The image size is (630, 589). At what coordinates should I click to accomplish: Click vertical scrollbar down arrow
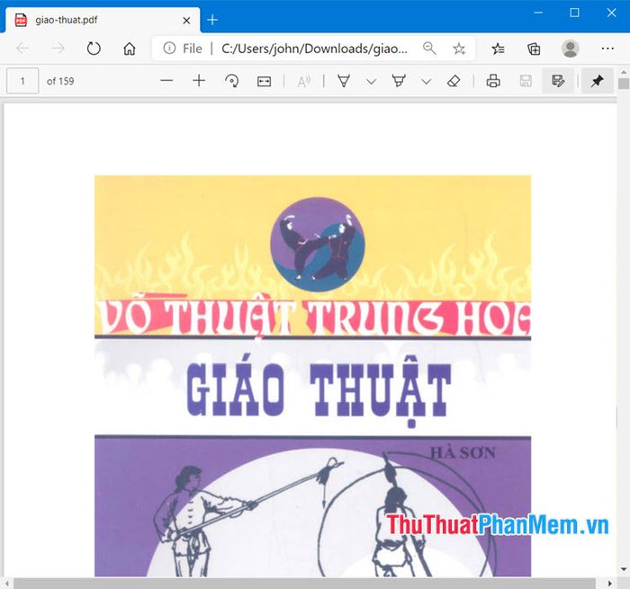coord(624,569)
